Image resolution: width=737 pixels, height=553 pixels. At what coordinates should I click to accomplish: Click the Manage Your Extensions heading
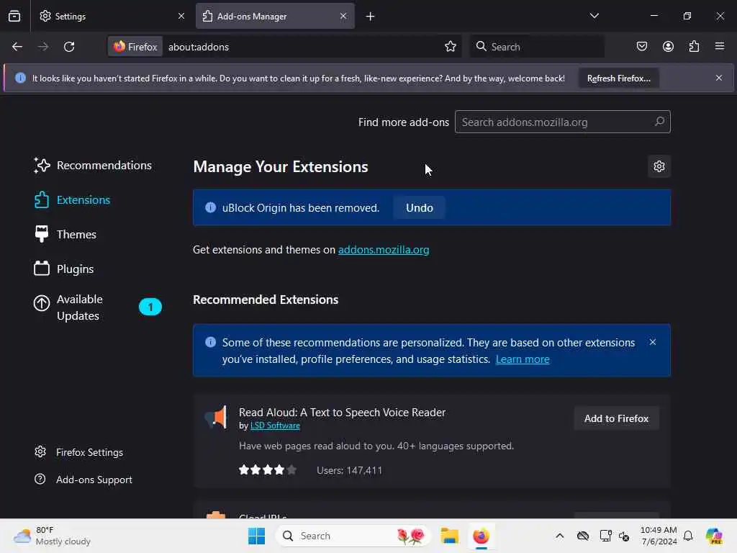281,166
